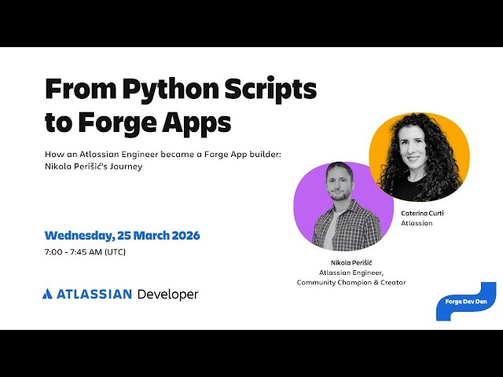Click the caption 'Atlassian Engineer,'
The image size is (503, 377).
click(x=351, y=273)
